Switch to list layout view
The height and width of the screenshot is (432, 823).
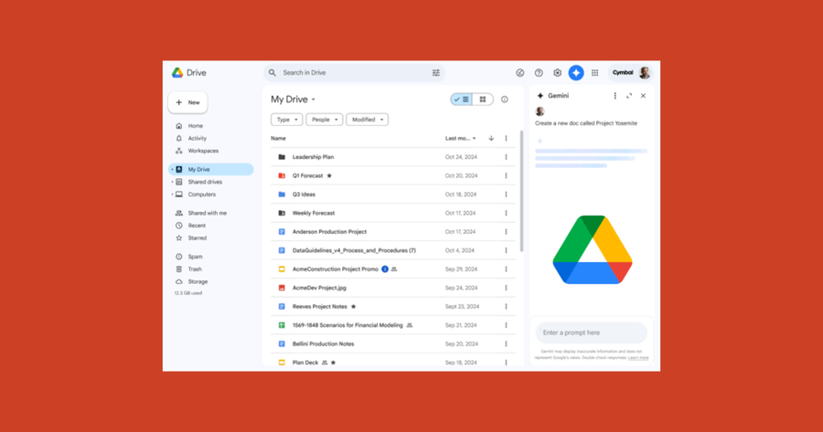tap(462, 99)
